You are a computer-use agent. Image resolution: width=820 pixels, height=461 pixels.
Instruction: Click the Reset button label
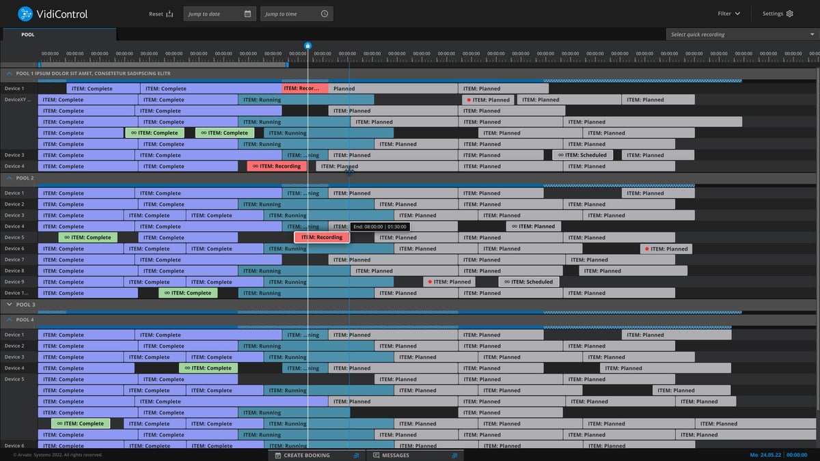(156, 14)
